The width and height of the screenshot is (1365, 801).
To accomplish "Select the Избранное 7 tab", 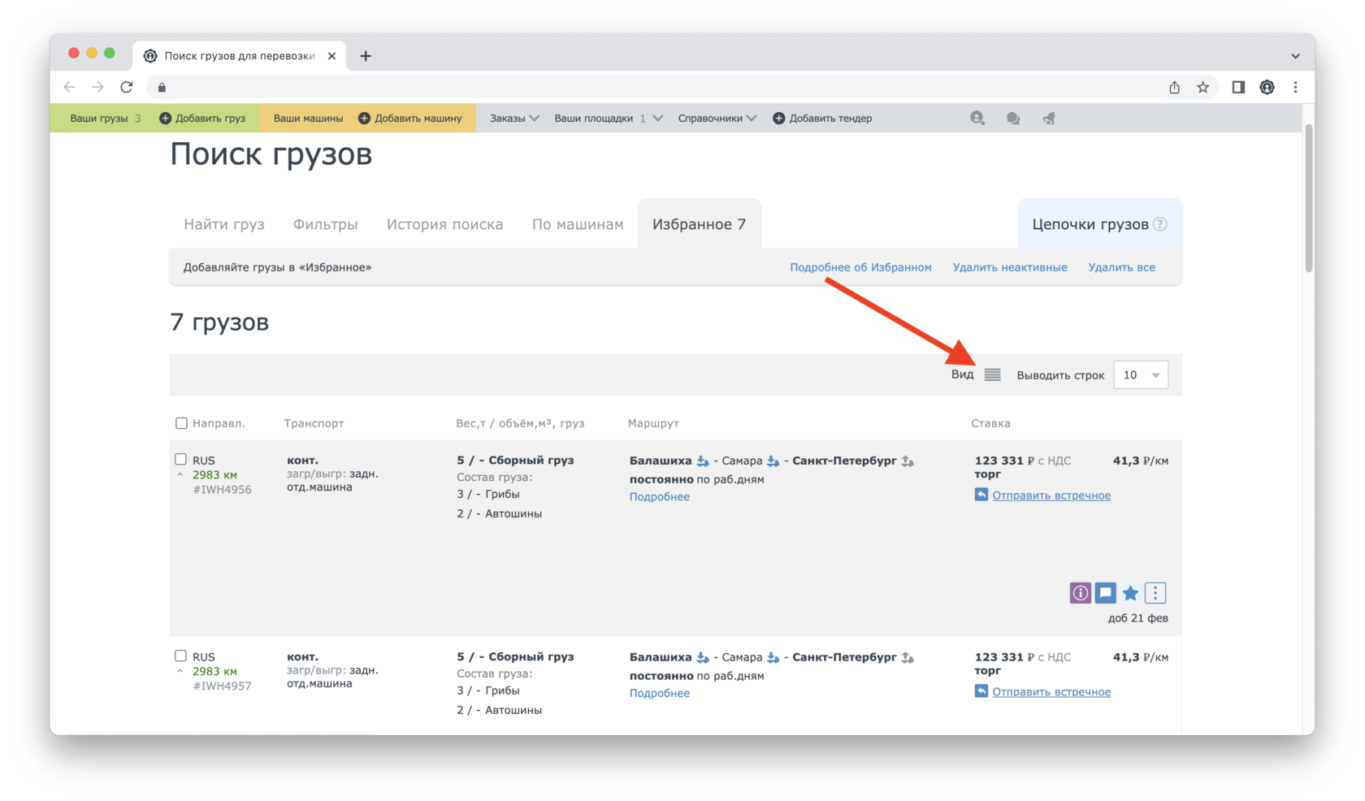I will tap(700, 224).
